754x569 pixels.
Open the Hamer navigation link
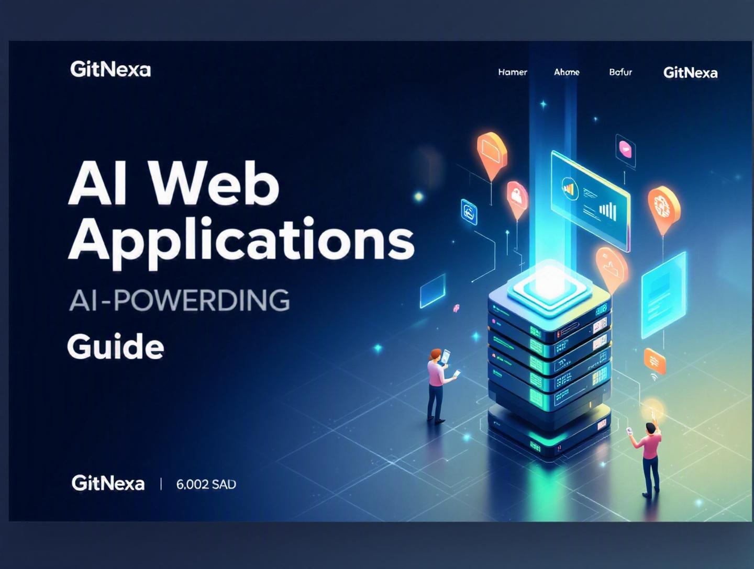[513, 72]
